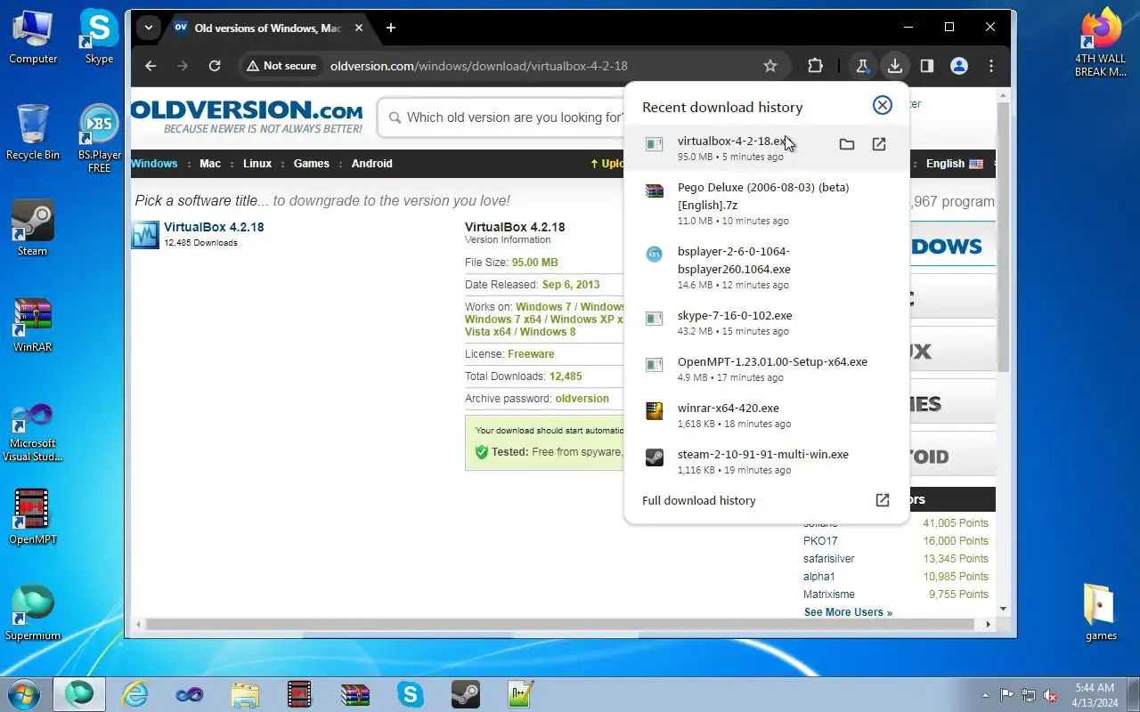Switch to the Windows category
The width and height of the screenshot is (1140, 712).
coord(154,164)
